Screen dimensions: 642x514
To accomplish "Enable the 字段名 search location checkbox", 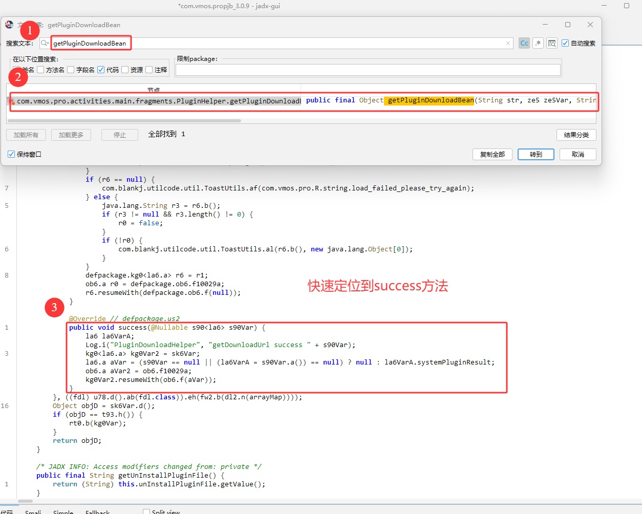I will pyautogui.click(x=71, y=70).
